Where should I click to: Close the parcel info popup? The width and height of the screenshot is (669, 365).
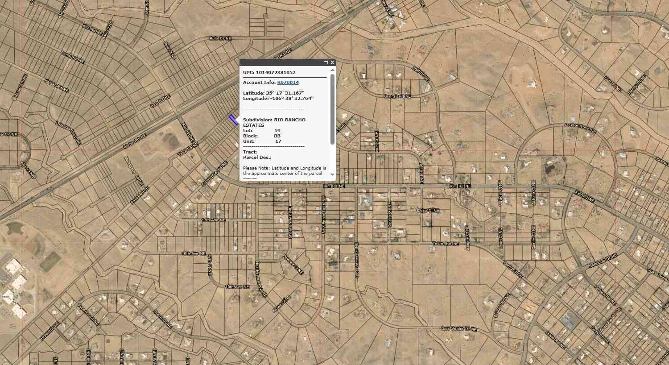point(332,62)
